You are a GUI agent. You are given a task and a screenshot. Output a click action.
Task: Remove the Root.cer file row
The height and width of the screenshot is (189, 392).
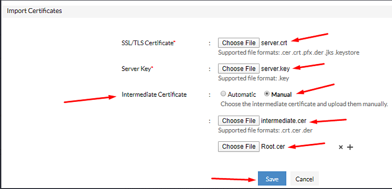pos(341,147)
